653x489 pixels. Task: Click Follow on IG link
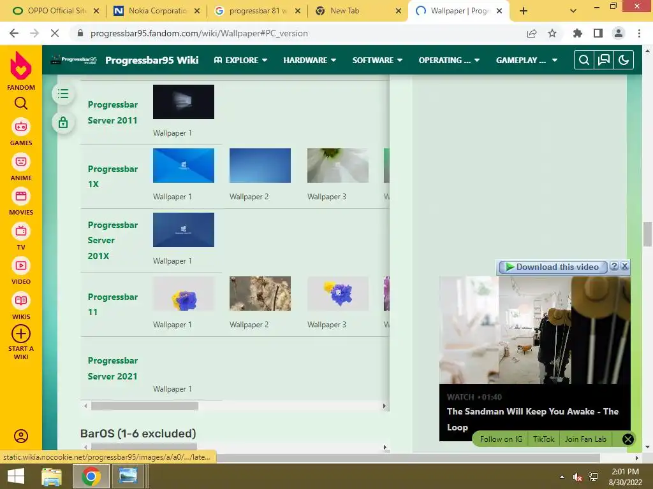click(x=501, y=439)
